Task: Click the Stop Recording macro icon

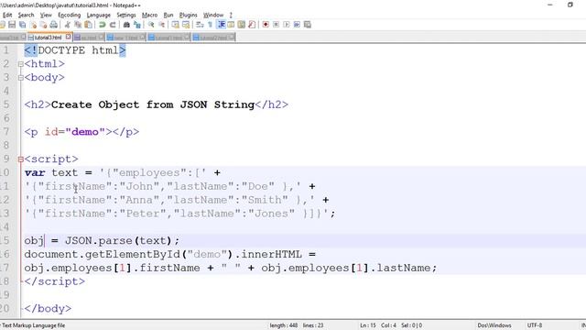Action: coord(277,25)
